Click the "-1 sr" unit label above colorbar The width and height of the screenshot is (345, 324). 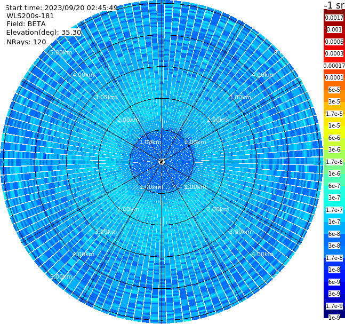tap(334, 5)
